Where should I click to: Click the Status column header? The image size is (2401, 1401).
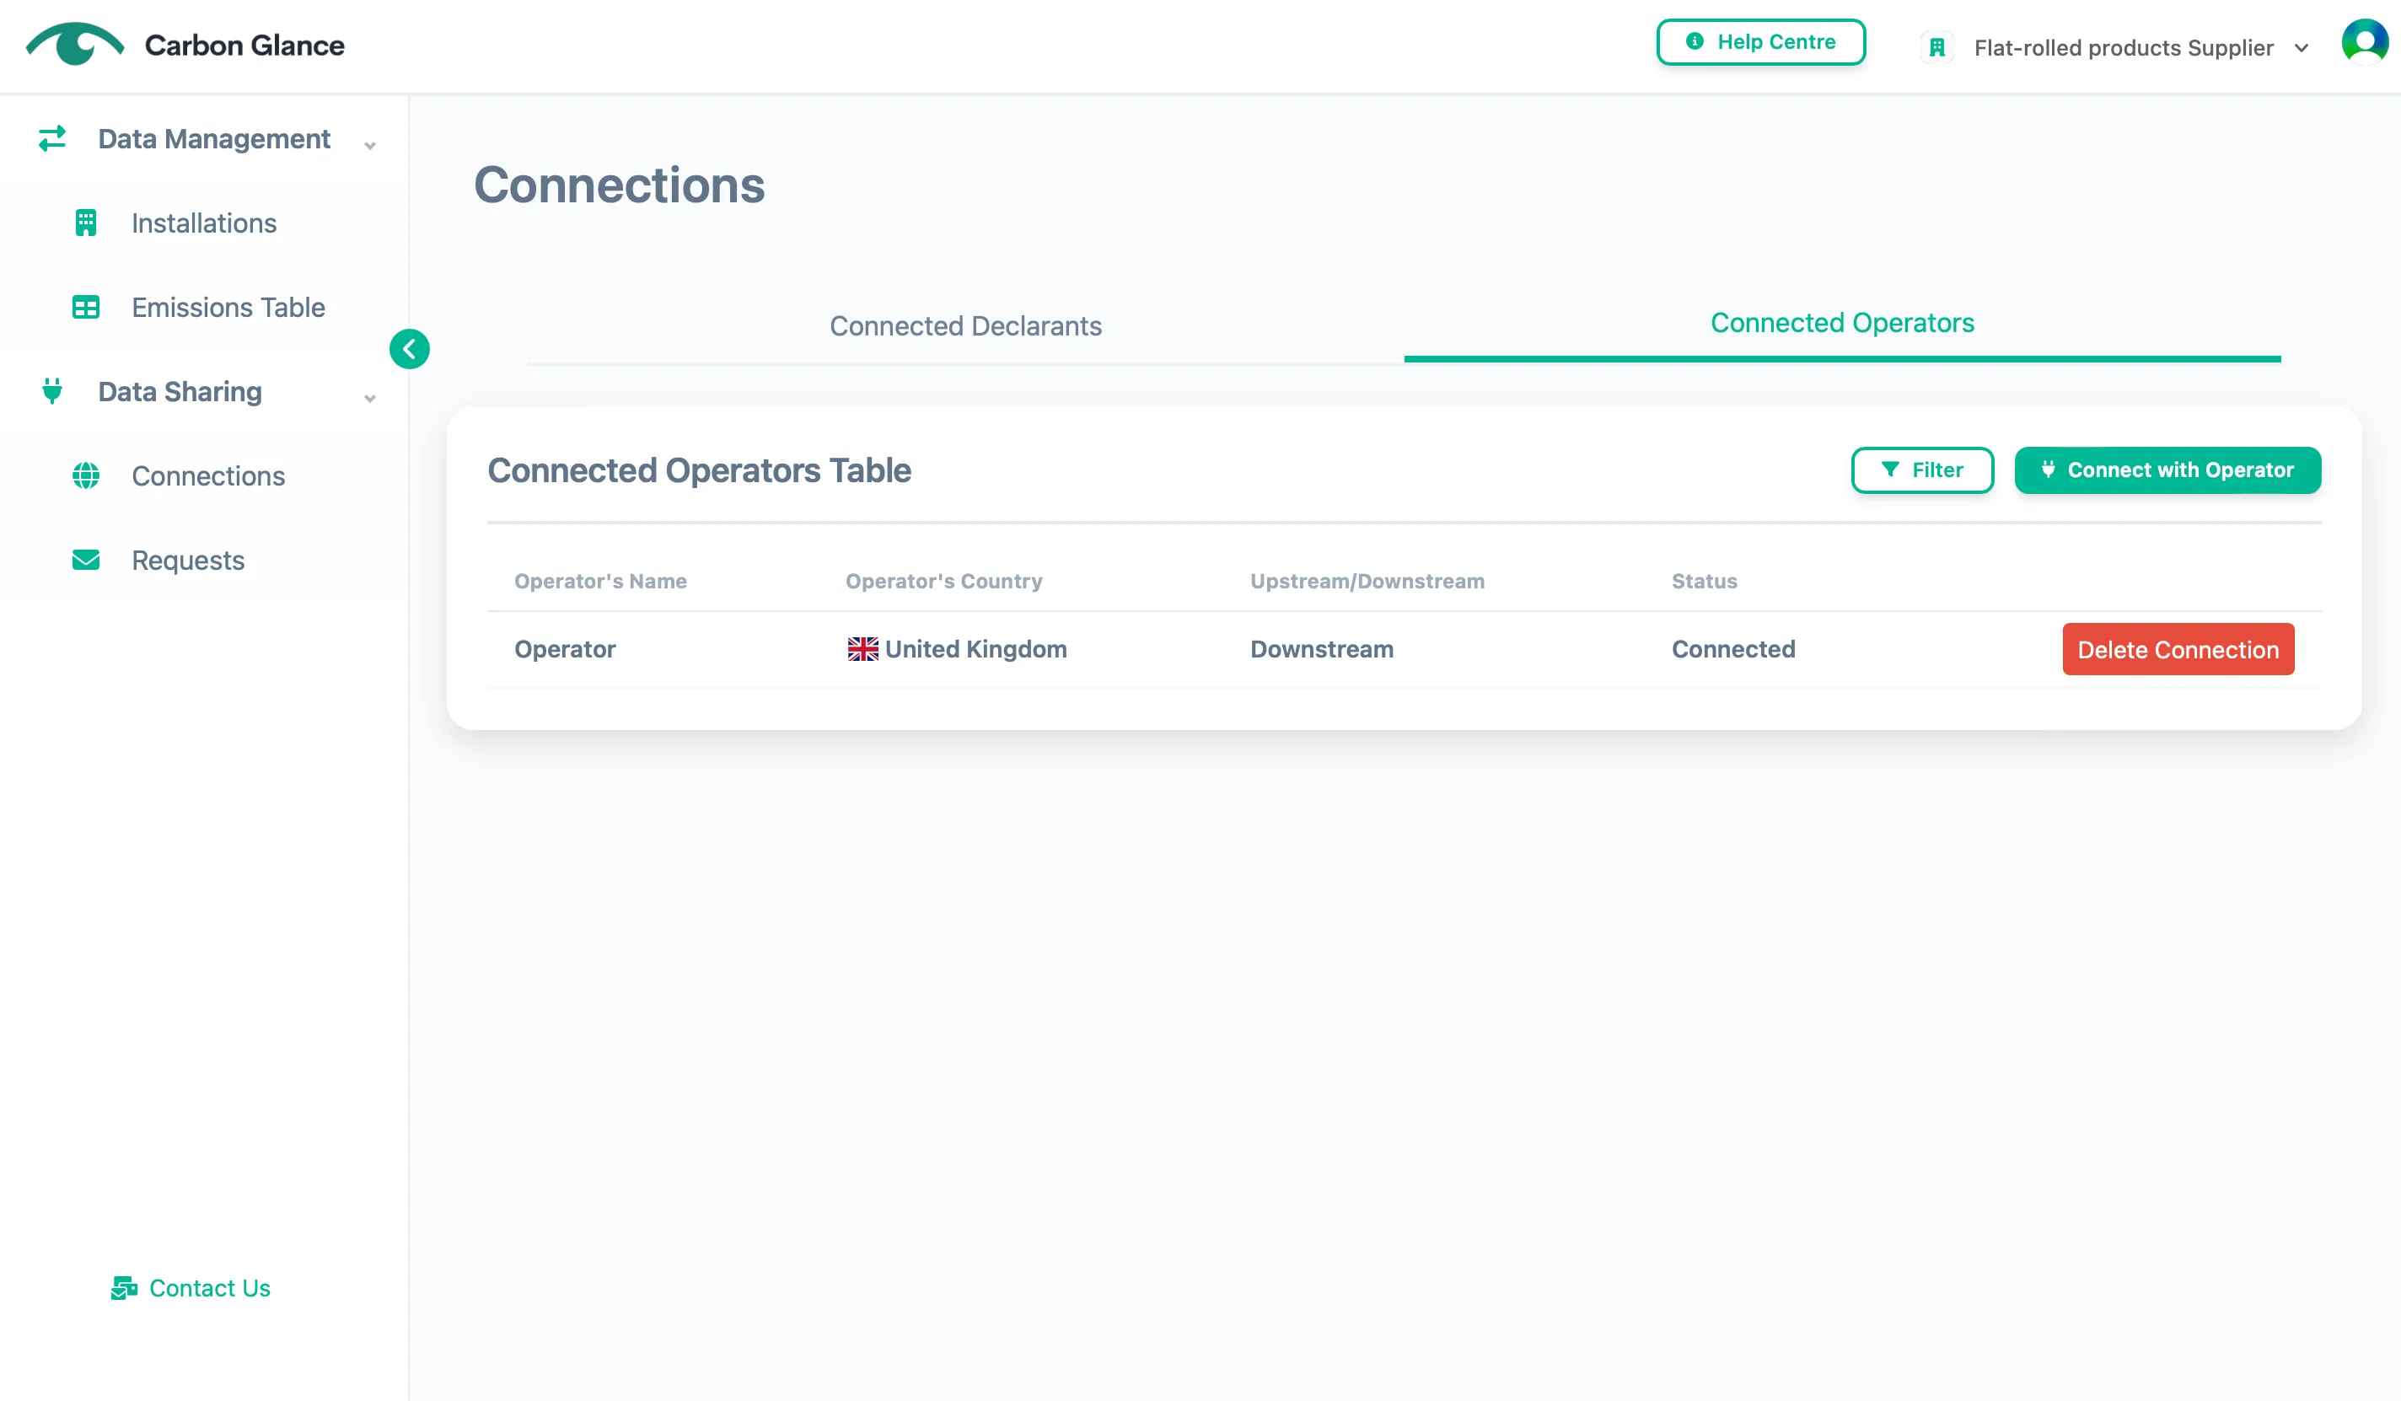click(1705, 581)
